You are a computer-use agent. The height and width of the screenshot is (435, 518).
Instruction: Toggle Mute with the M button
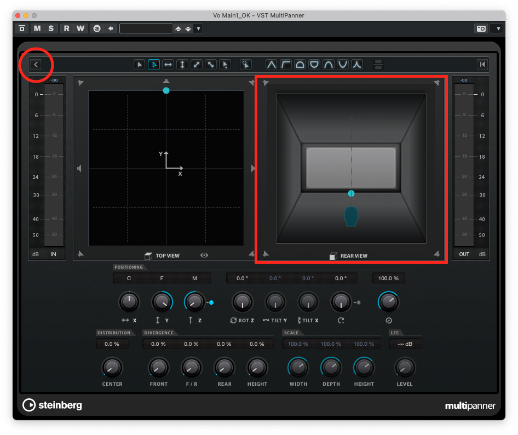pyautogui.click(x=37, y=28)
